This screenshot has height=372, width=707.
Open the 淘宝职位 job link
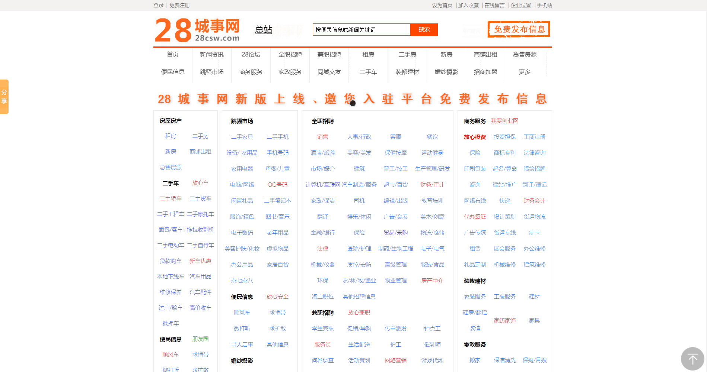[322, 297]
